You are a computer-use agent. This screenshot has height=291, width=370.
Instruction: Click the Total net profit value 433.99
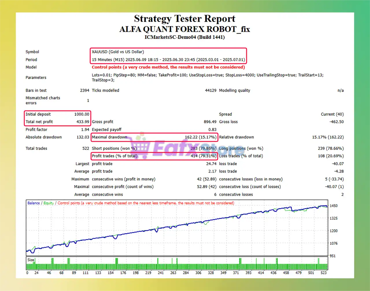(x=83, y=122)
